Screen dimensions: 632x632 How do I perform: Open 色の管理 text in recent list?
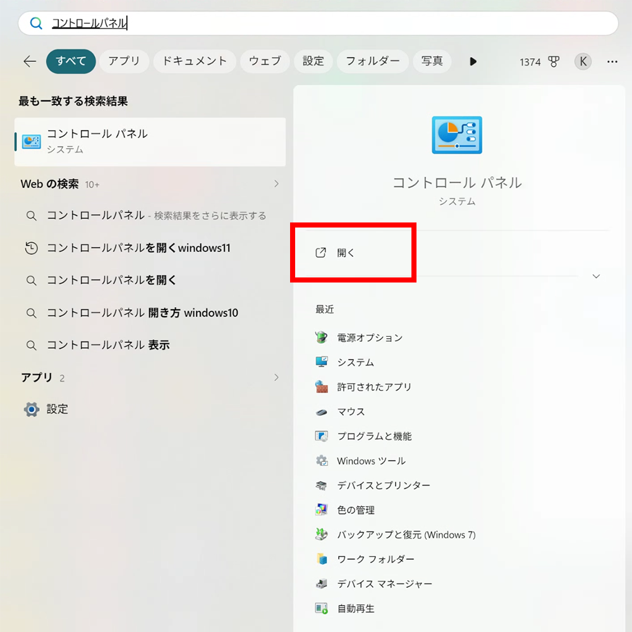356,510
